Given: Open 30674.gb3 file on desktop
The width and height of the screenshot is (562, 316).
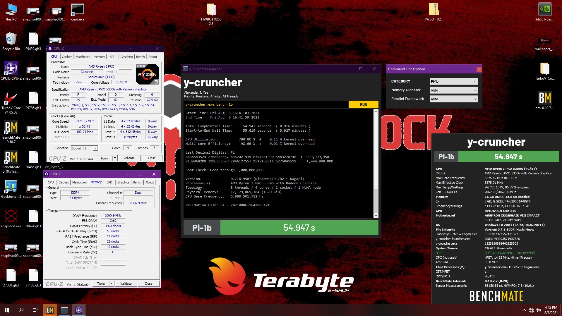Looking at the screenshot, I should pos(33,219).
